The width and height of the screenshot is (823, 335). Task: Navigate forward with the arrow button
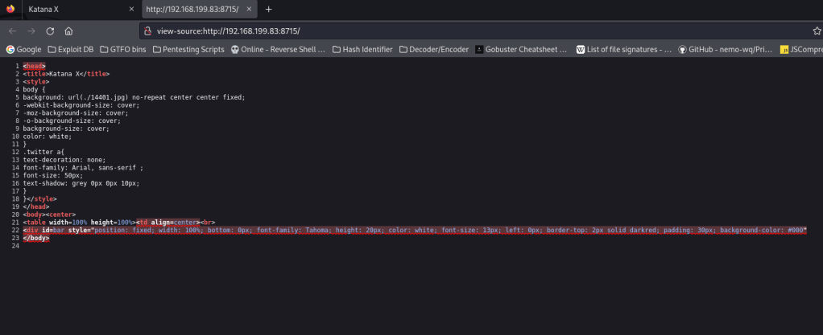point(31,31)
